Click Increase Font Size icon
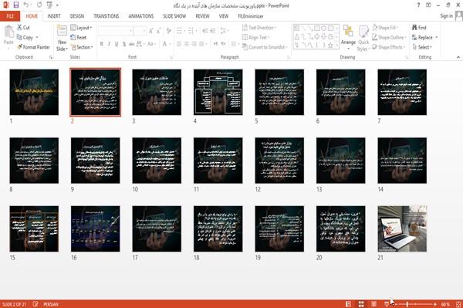Viewport: 463px width, 308px height. [x=151, y=30]
